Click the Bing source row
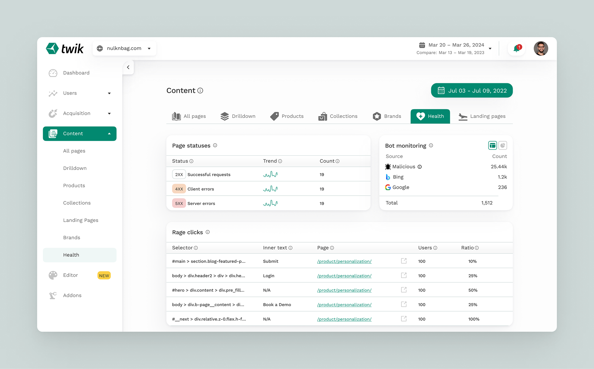Viewport: 594px width, 369px height. point(446,177)
